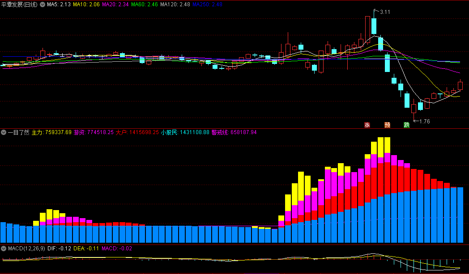Select the MA60: 2.46 label

145,4
